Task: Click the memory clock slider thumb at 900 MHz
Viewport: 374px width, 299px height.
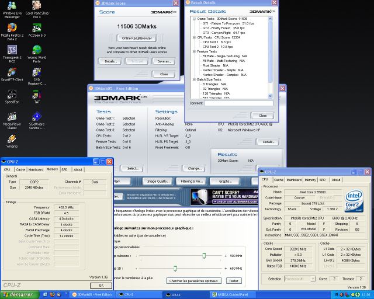Action: [204, 256]
